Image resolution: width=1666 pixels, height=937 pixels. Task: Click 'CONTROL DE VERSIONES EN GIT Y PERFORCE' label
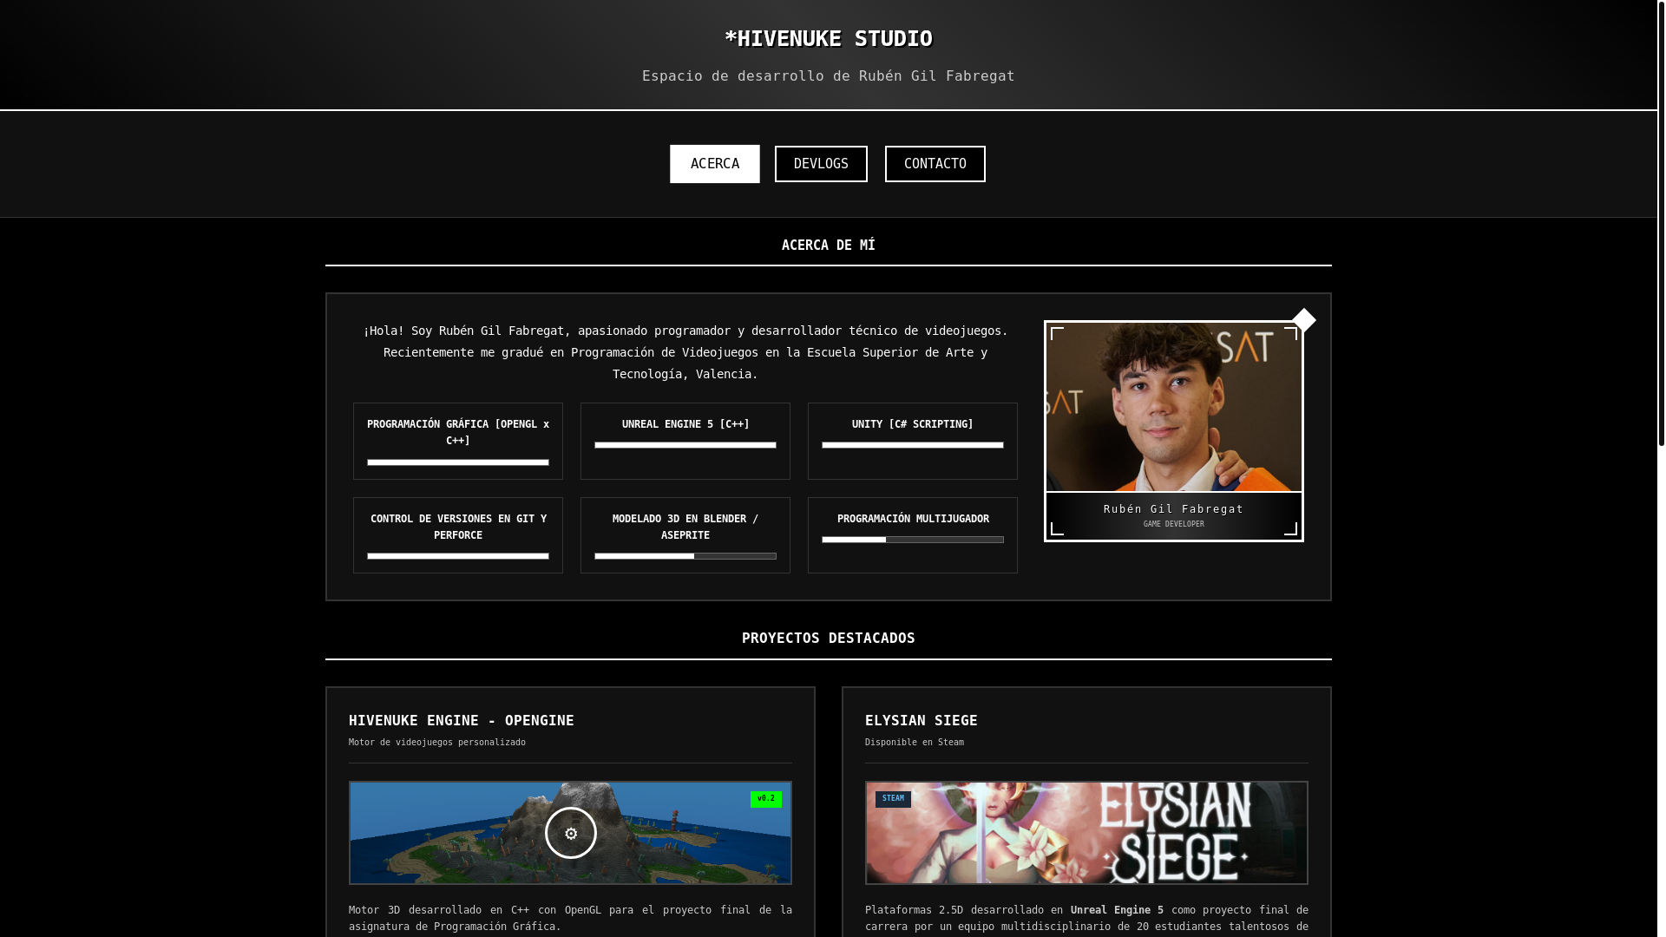pos(458,527)
